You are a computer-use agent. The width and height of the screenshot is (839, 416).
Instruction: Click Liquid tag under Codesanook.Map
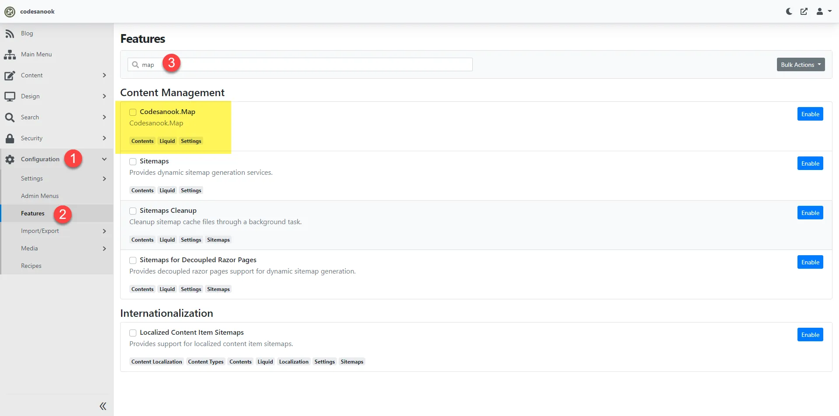167,141
